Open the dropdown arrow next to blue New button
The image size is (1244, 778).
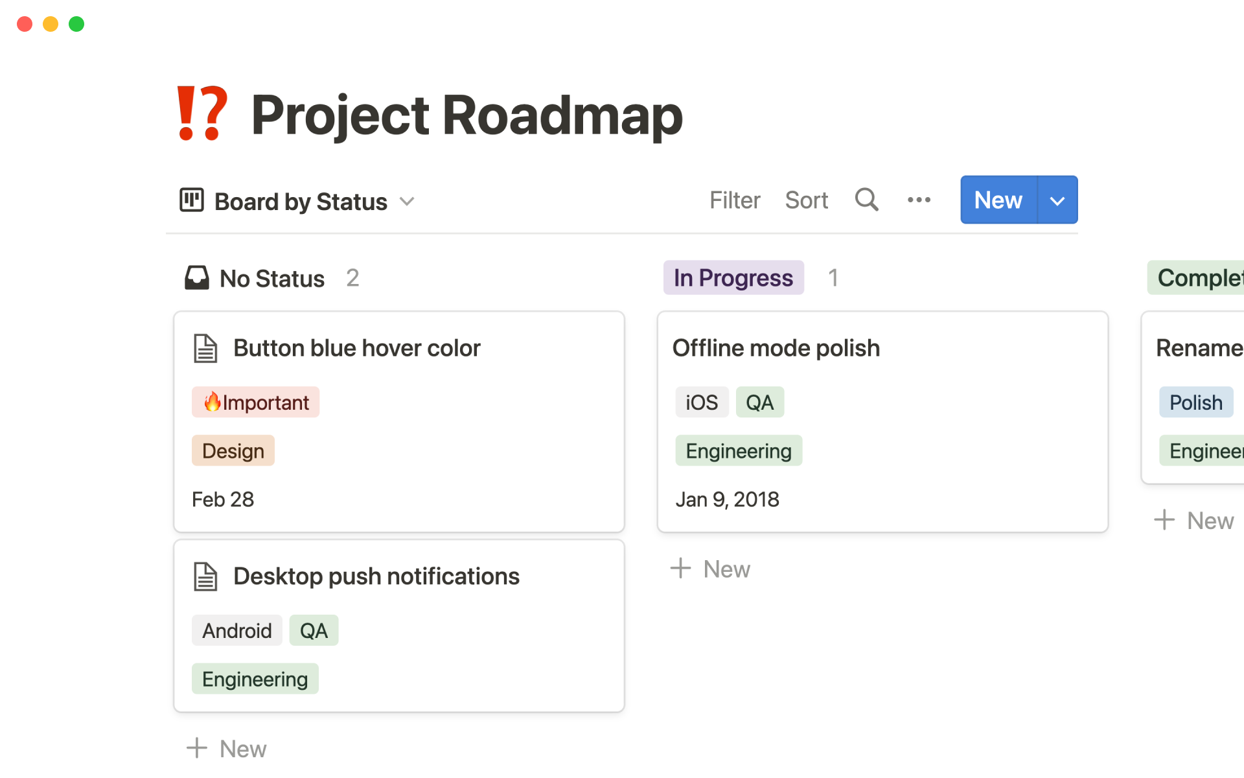click(1057, 200)
